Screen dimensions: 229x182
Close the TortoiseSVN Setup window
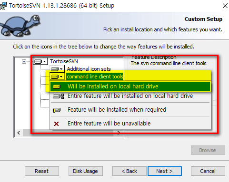pyautogui.click(x=225, y=6)
